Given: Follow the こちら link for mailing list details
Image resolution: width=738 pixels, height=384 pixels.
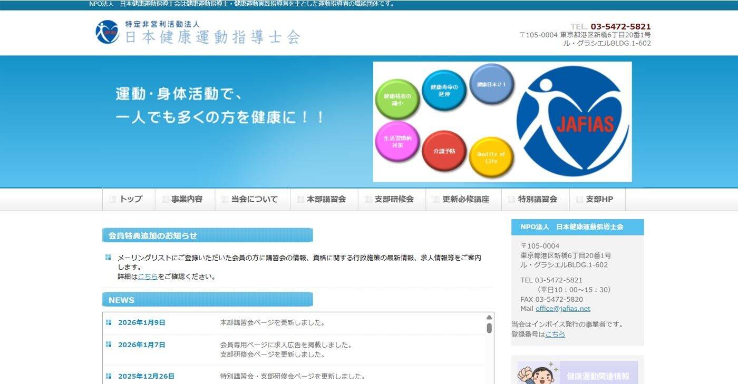Looking at the screenshot, I should point(148,277).
